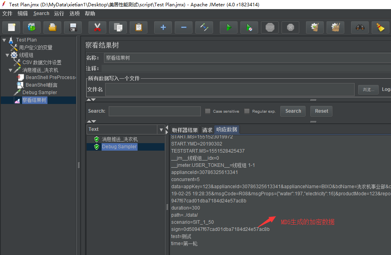Click the result tree listener chart icon
Viewport: 391px width, 255px height.
click(x=17, y=100)
